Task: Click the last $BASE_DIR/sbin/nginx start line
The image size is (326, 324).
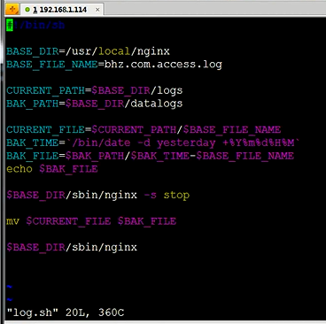Action: [72, 247]
